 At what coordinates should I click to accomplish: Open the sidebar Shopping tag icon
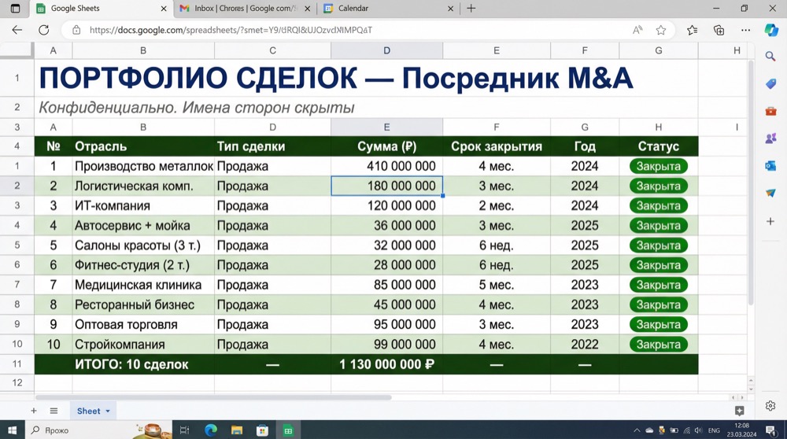click(770, 83)
